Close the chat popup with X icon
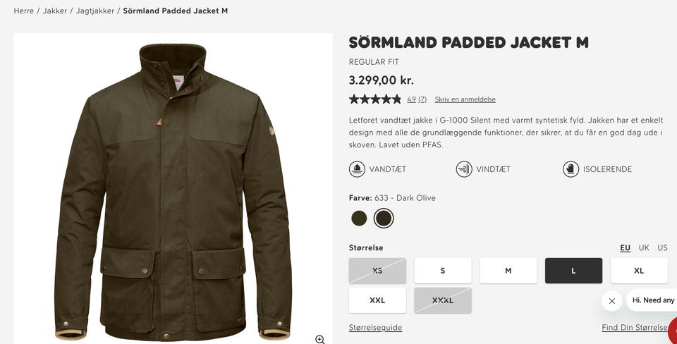Viewport: 677px width, 344px height. click(611, 301)
